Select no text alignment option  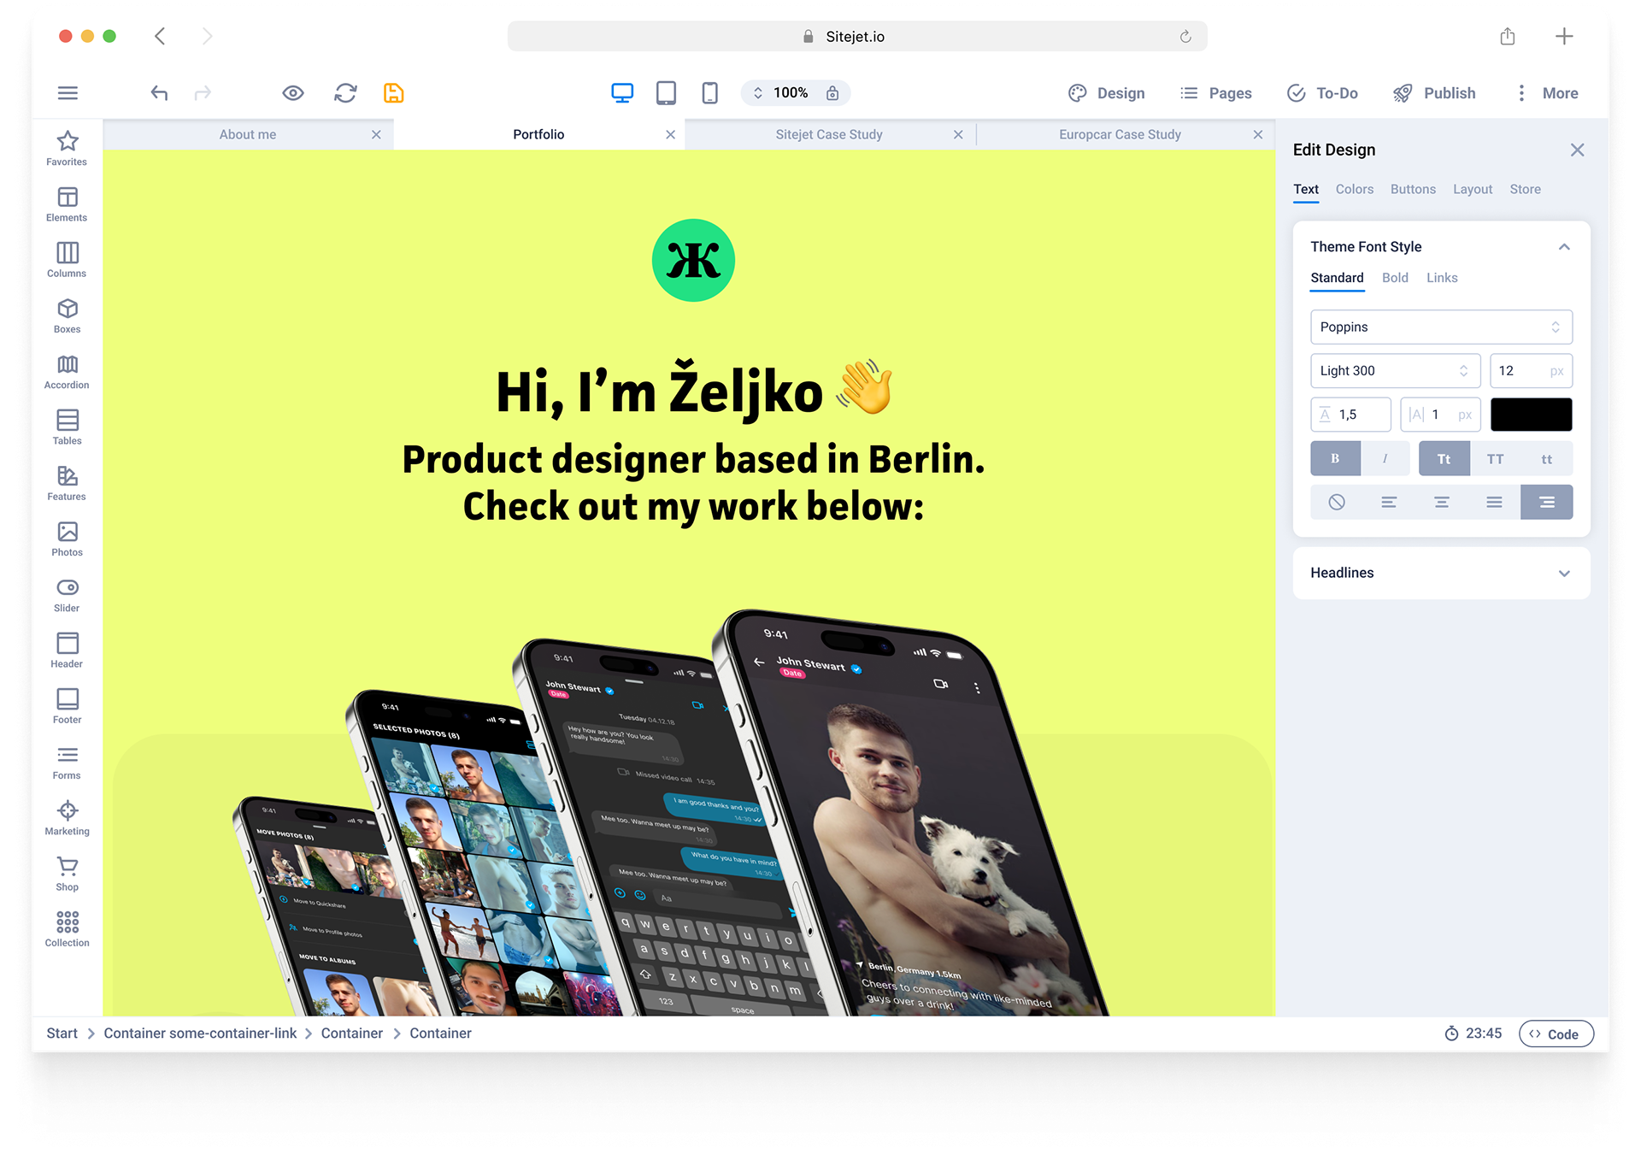(x=1337, y=503)
